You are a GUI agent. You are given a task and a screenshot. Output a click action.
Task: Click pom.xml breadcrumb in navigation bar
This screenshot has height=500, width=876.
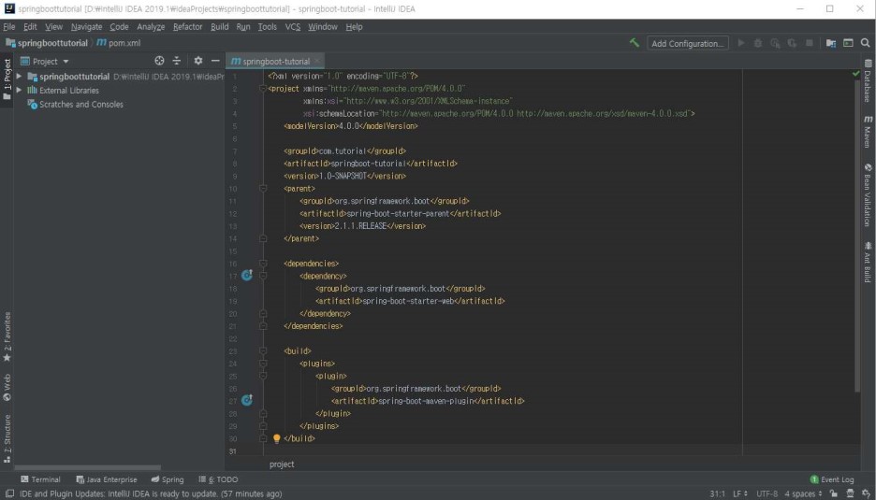pyautogui.click(x=119, y=43)
